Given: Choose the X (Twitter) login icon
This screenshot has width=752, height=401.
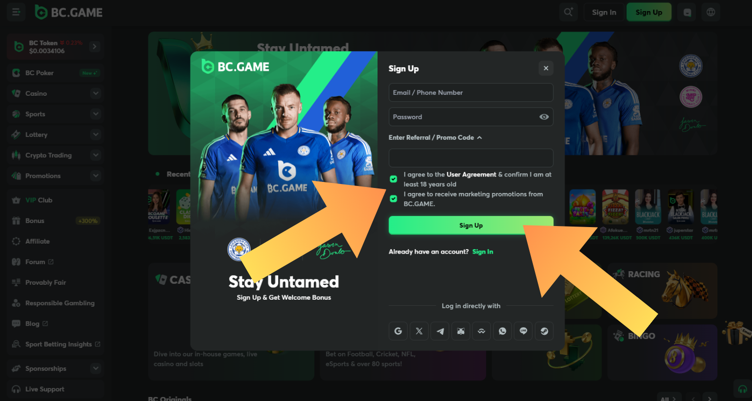Looking at the screenshot, I should click(x=419, y=331).
